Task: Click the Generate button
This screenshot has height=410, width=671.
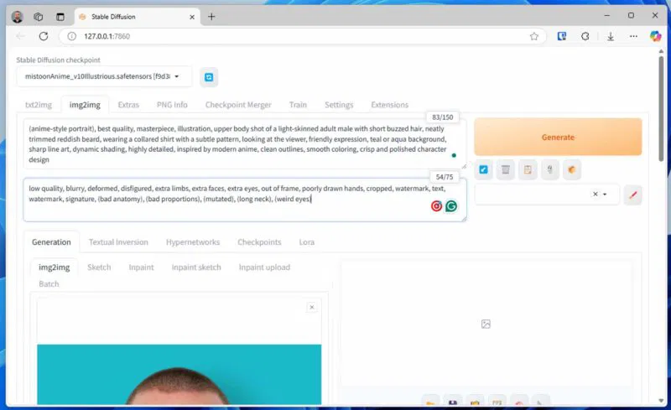Action: [558, 137]
